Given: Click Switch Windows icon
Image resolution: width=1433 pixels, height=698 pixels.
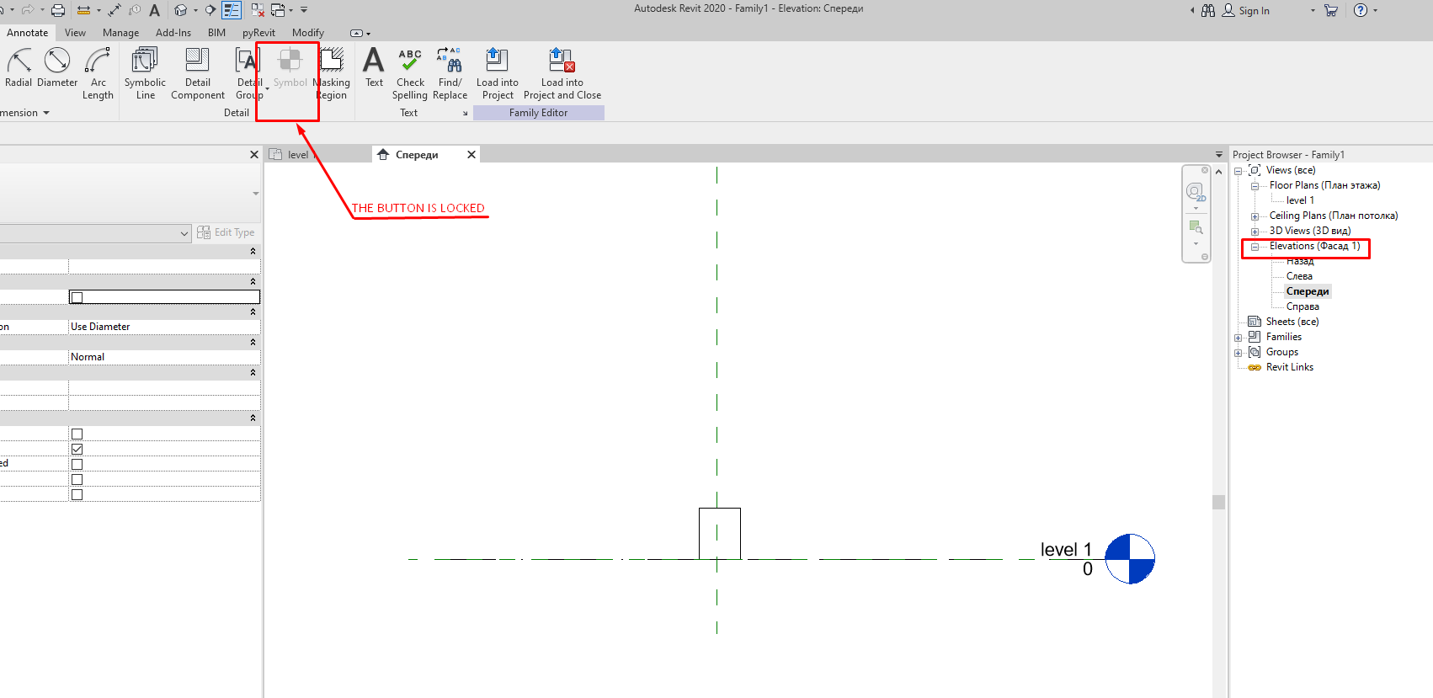Looking at the screenshot, I should [278, 10].
